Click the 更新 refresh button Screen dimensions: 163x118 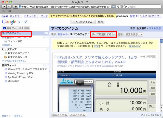(120, 35)
